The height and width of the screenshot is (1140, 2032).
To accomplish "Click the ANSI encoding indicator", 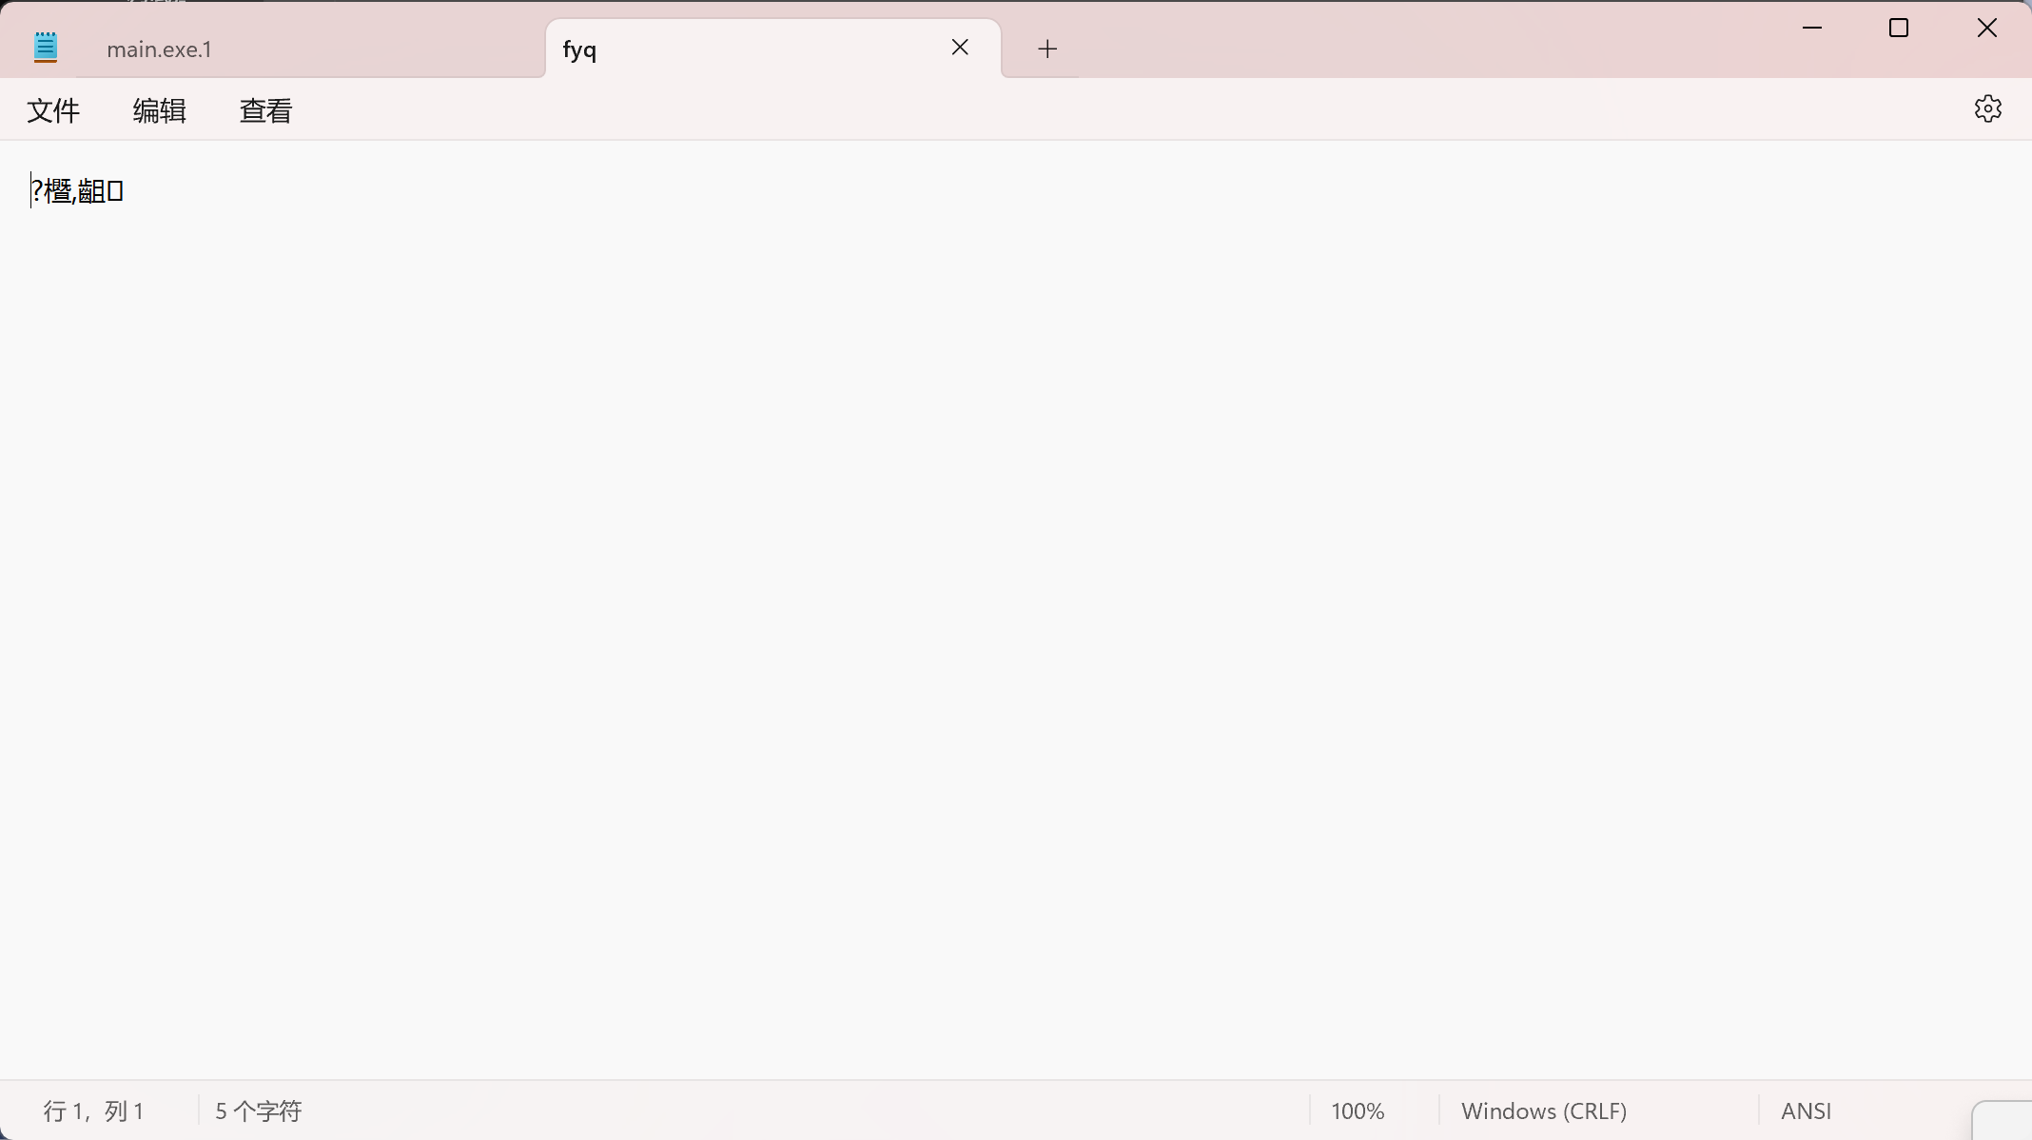I will [x=1806, y=1111].
